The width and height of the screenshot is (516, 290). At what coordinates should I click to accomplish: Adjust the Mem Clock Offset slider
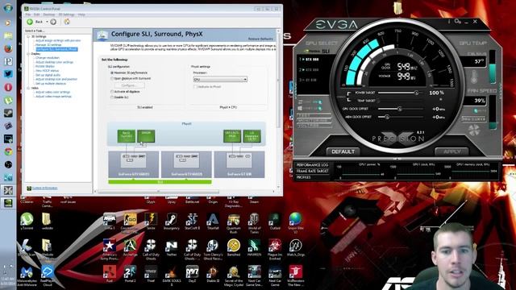coord(400,117)
